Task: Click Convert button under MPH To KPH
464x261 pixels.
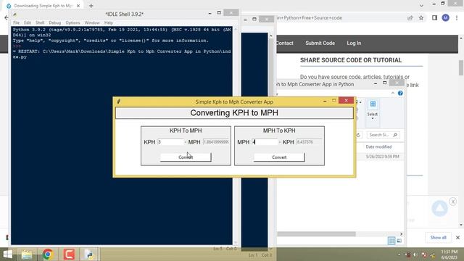Action: click(279, 157)
